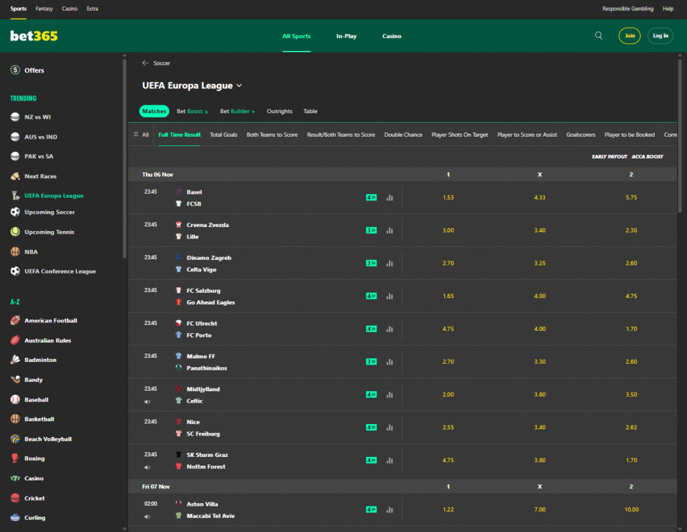Open stats chart icon for Basel vs FCSB
The height and width of the screenshot is (532, 687).
pos(389,198)
